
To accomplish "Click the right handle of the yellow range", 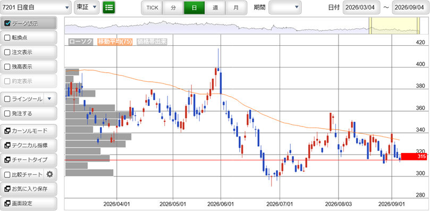I will tap(418, 26).
